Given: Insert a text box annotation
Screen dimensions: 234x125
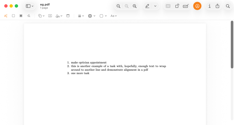Looking at the screenshot, I should coord(50,16).
